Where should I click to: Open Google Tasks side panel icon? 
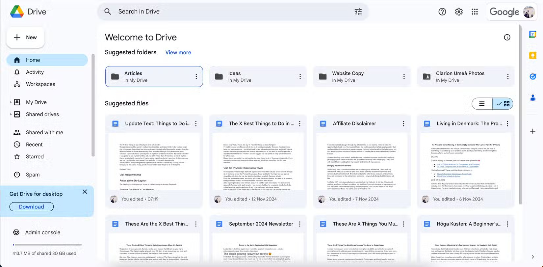click(533, 76)
